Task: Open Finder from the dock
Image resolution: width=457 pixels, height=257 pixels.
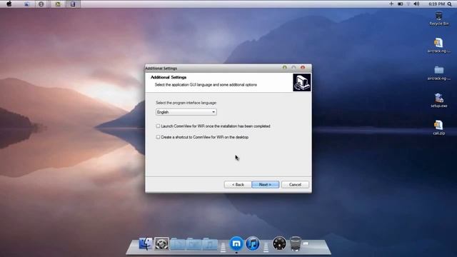Action: pyautogui.click(x=146, y=243)
